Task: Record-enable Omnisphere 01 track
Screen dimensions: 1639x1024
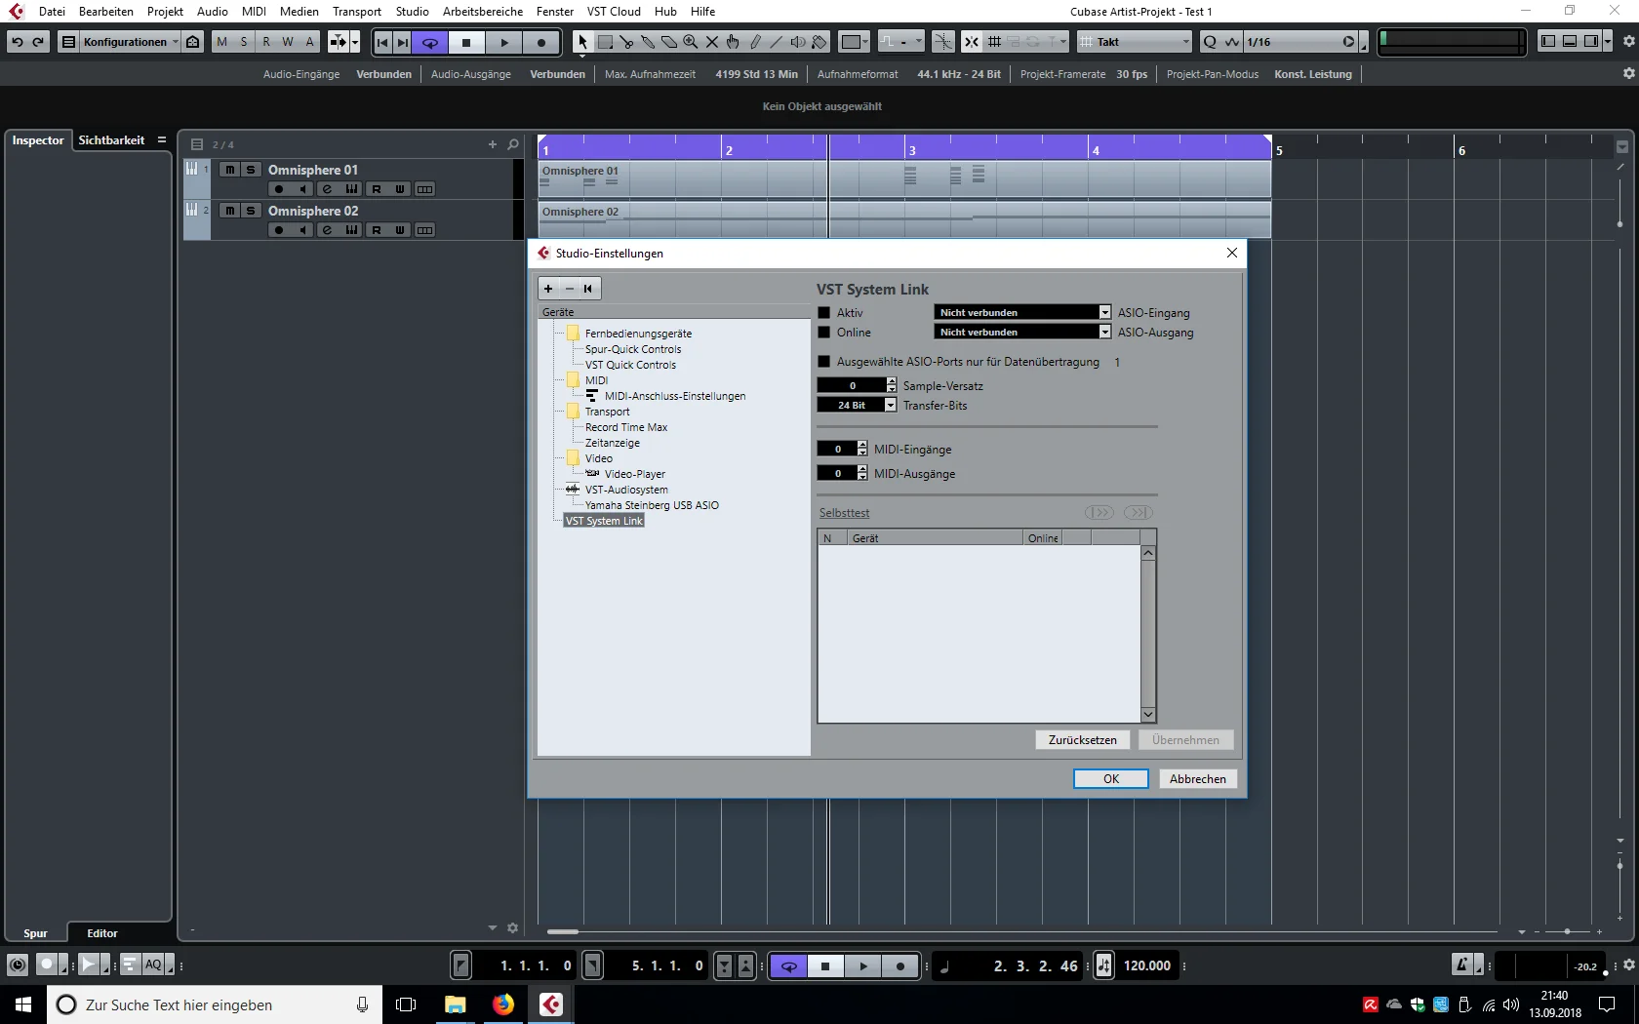Action: 279,189
